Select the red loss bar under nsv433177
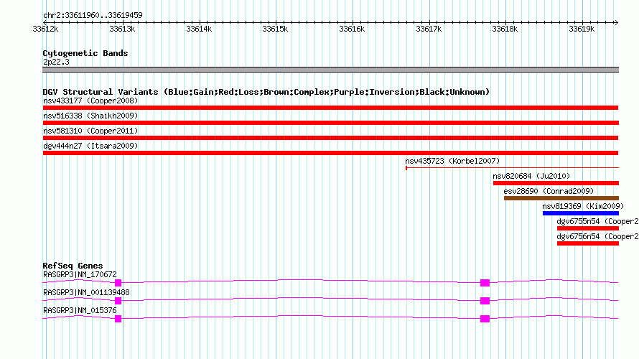Image resolution: width=639 pixels, height=359 pixels. (330, 108)
